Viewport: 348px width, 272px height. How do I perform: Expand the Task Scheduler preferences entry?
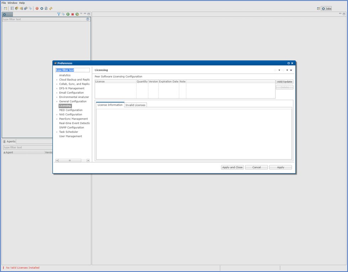[x=57, y=132]
